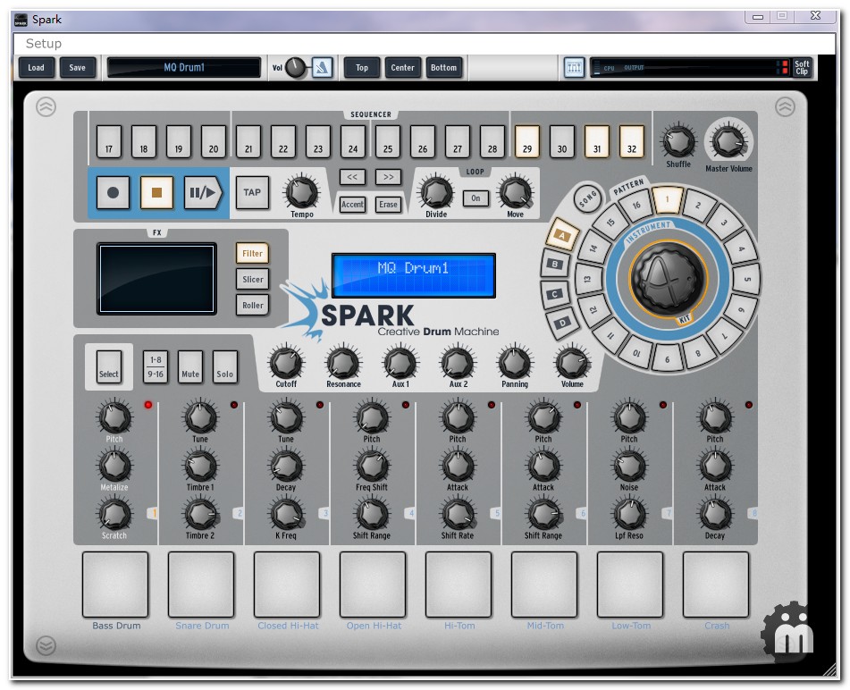850x690 pixels.
Task: Click the Song mode button
Action: click(x=587, y=199)
